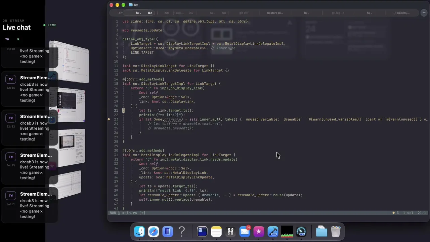Select the K chat source filter
Viewport: 430px width, 242px height.
pos(18,39)
